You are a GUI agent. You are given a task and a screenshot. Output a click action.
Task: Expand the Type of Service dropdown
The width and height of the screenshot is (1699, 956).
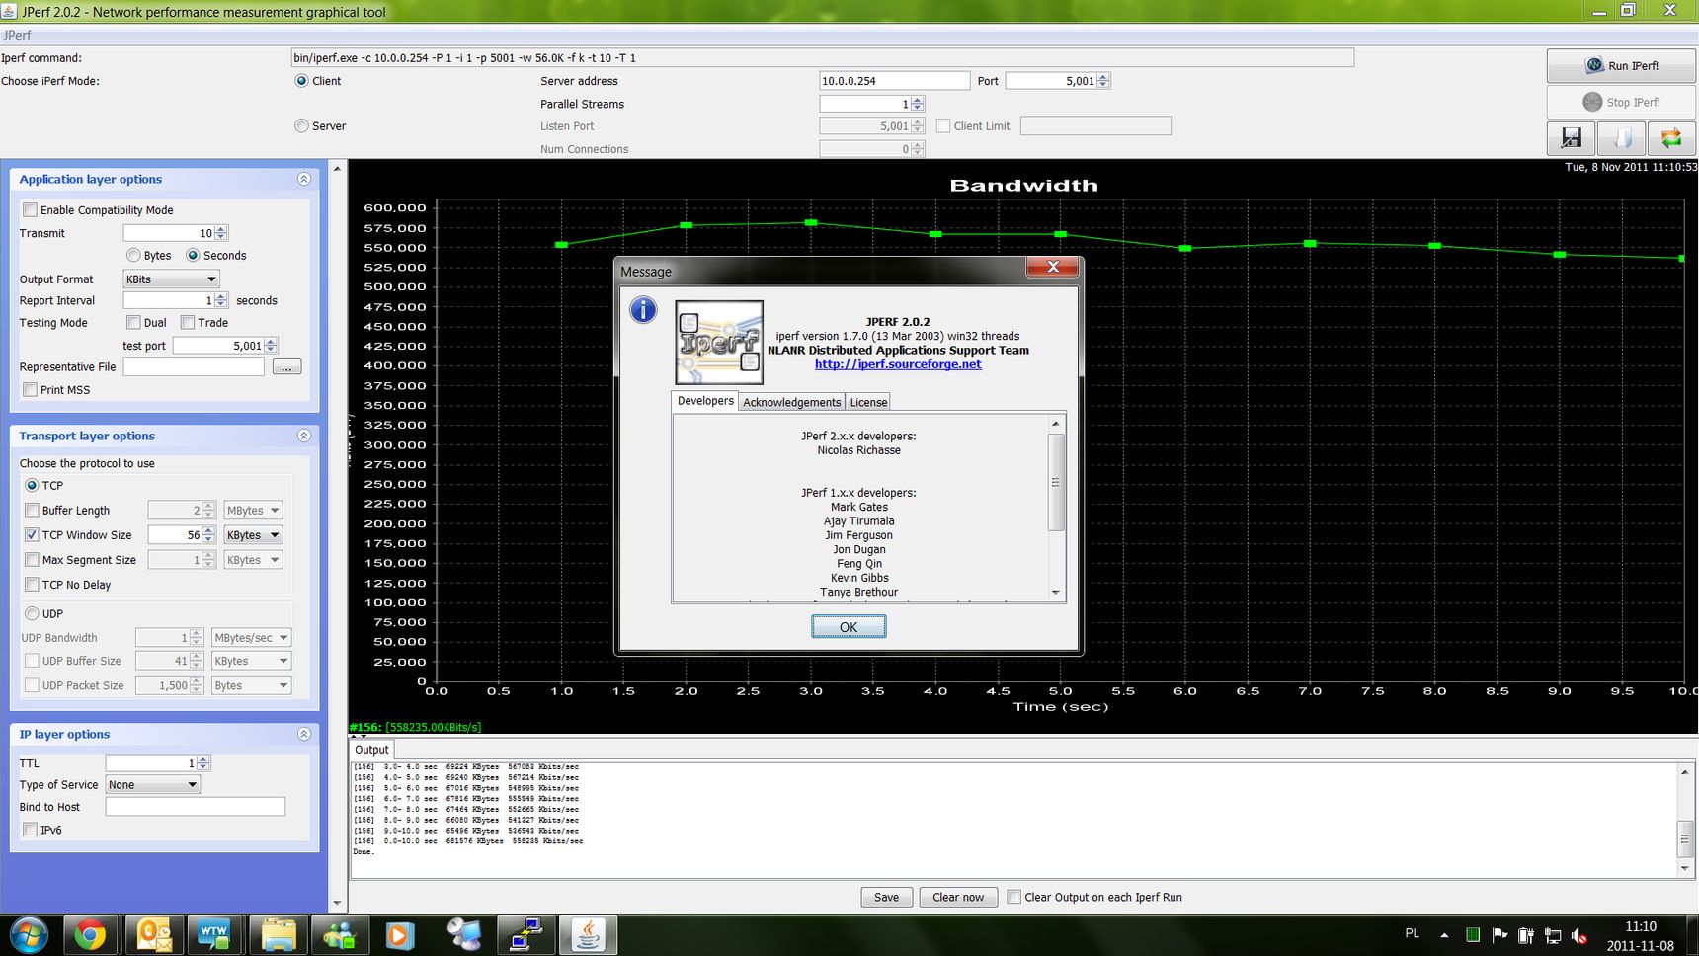tap(153, 785)
